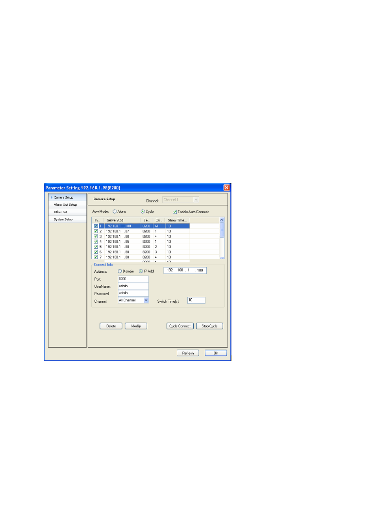Select the Cycle view mode

coord(143,212)
